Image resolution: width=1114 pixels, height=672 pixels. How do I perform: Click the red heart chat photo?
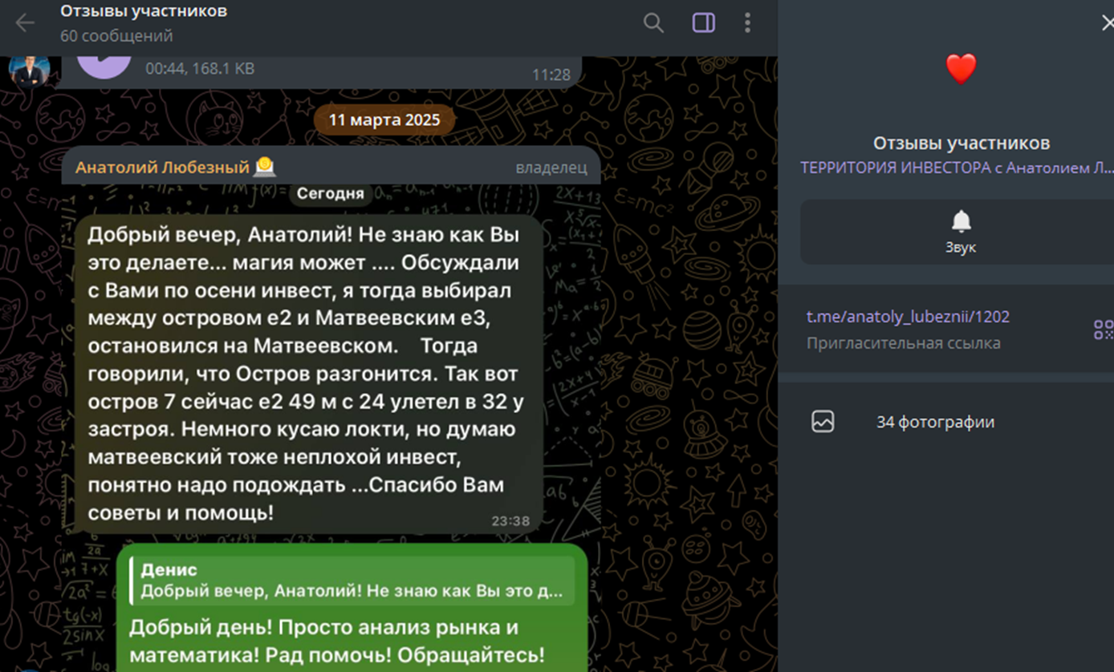pos(960,71)
